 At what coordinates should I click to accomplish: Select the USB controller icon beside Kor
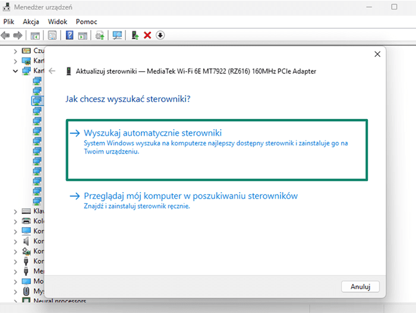[x=26, y=261]
